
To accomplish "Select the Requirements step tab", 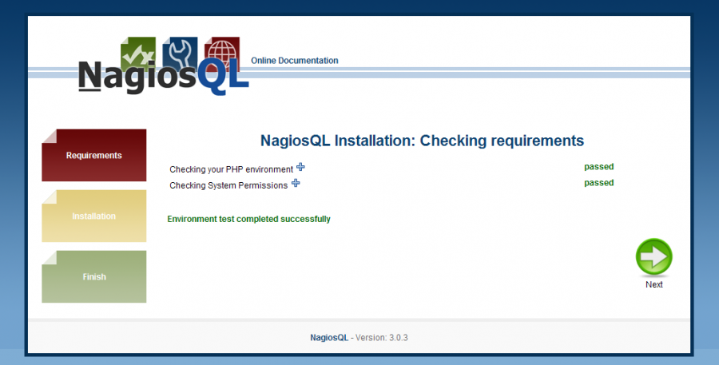I will (x=94, y=155).
